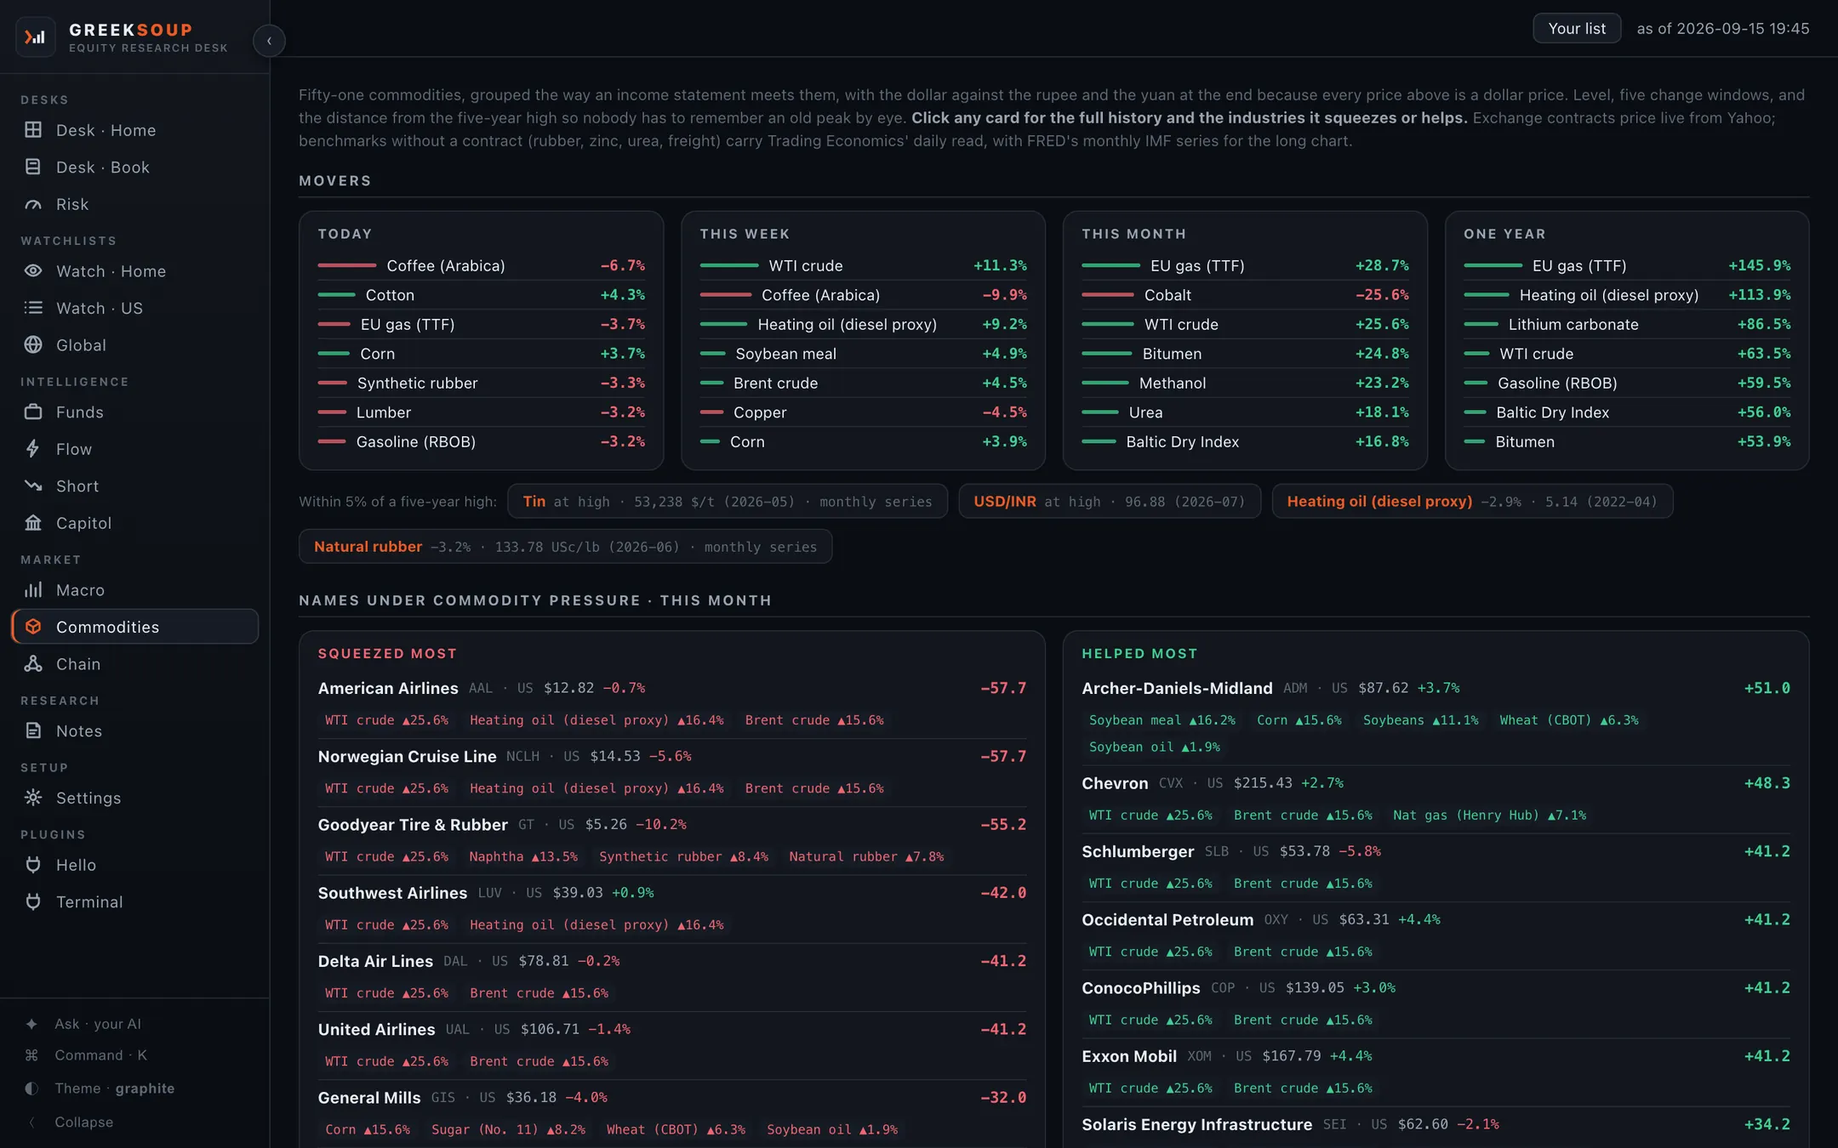Open the Chevron CVX row
1838x1148 pixels.
1436,799
